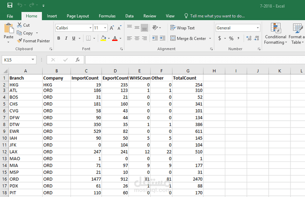Click the Cut scissors button

(23, 25)
